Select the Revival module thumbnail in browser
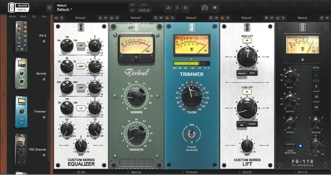Screen dimensions: 331x175 [21, 73]
